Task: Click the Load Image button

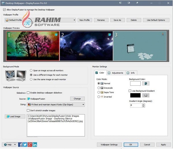Action: [15, 116]
